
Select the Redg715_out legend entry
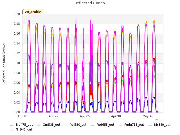click(131, 125)
